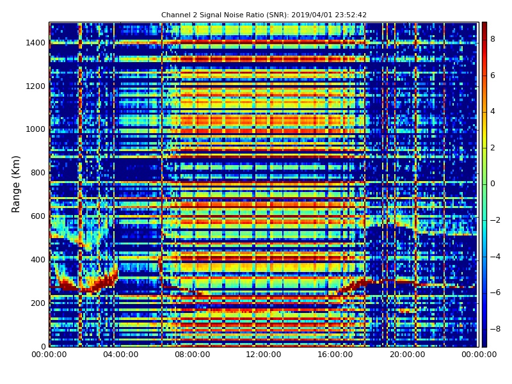The width and height of the screenshot is (512, 384).
Task: Click the colorbar label −8
Action: (x=495, y=329)
